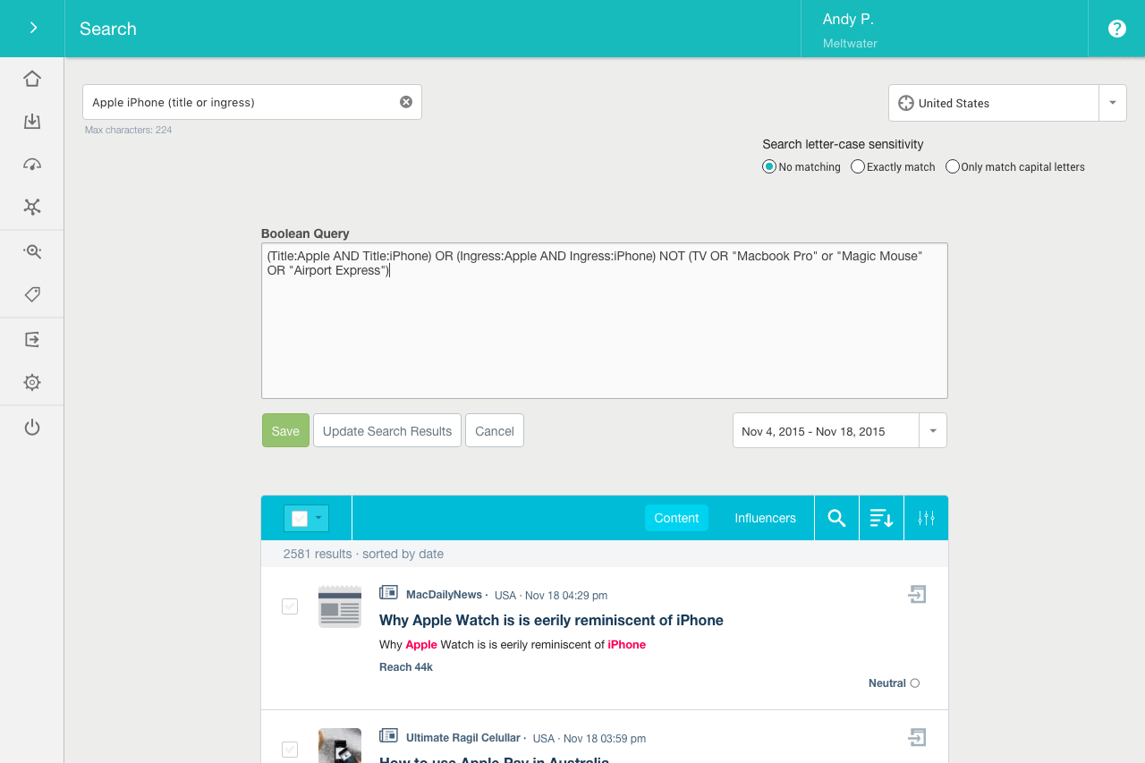The width and height of the screenshot is (1145, 763).
Task: Open the network nodes icon in the sidebar
Action: pyautogui.click(x=32, y=208)
